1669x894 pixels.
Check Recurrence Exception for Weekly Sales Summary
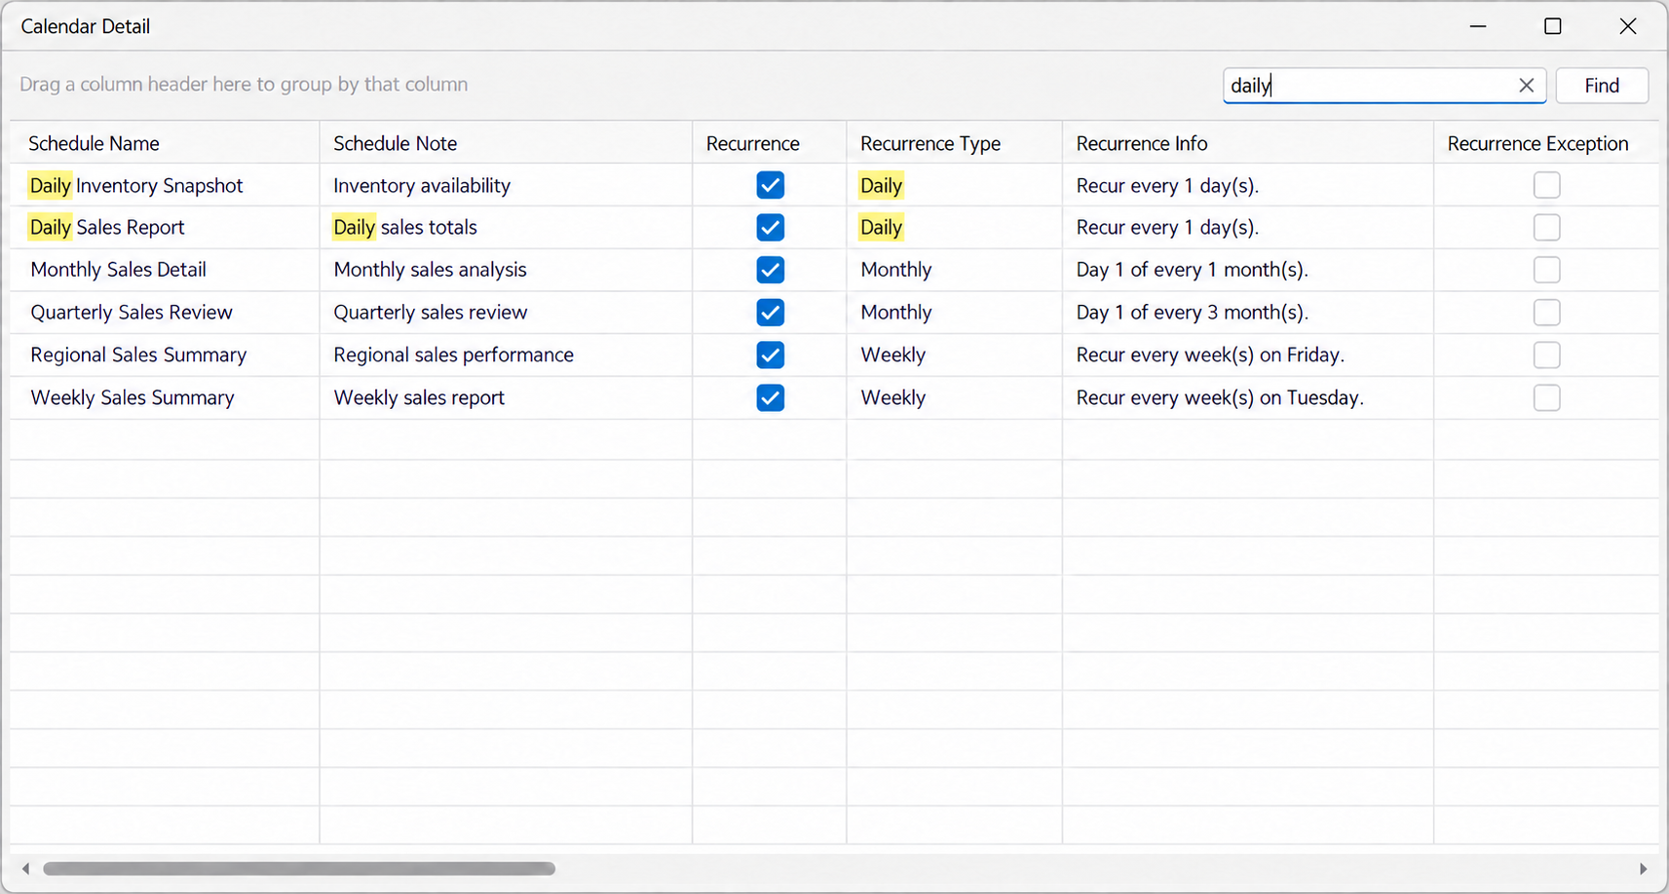point(1546,397)
